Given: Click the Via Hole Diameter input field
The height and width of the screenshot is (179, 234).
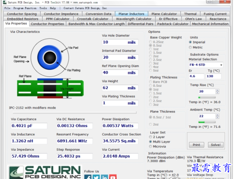Looking at the screenshot, I should (x=120, y=42).
